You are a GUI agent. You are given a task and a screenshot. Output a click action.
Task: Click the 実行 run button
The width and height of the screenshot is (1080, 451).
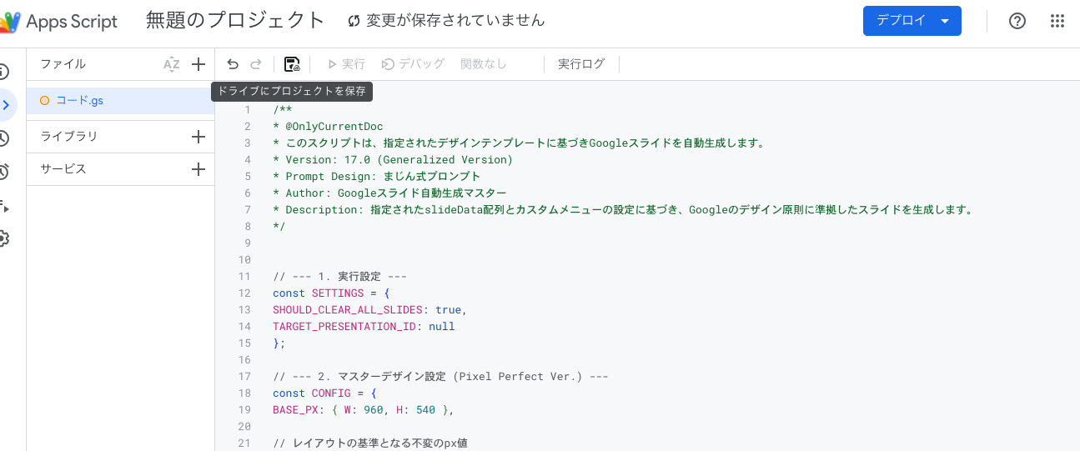click(346, 64)
